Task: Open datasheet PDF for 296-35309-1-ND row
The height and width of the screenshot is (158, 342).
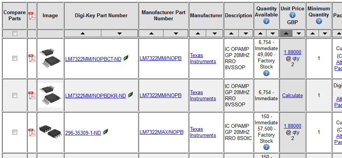Action: 32,132
